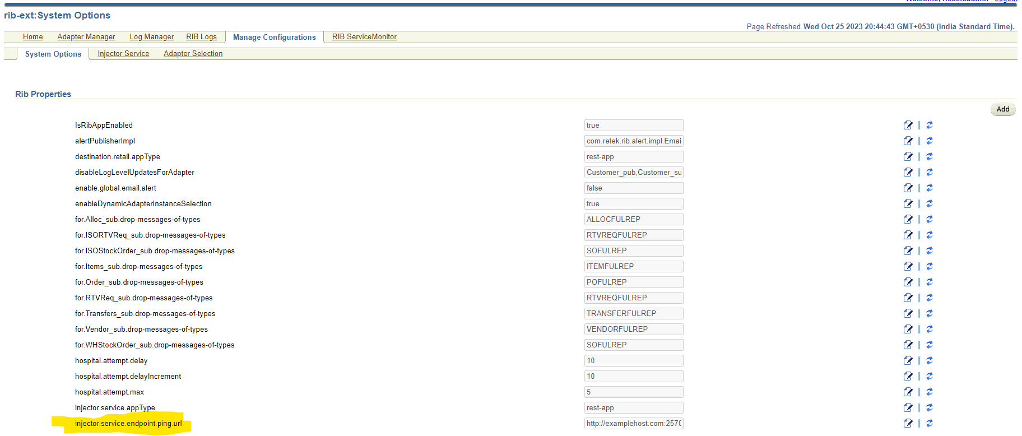Edit for.Alloc_sub.drop-messages-of-types property

click(908, 219)
